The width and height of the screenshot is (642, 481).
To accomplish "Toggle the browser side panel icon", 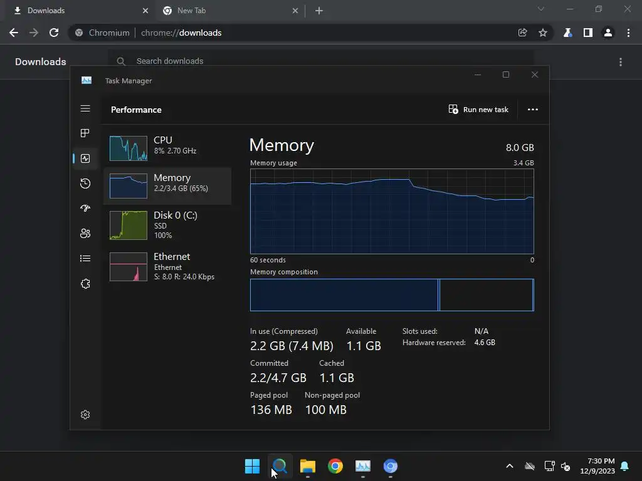I will tap(587, 33).
